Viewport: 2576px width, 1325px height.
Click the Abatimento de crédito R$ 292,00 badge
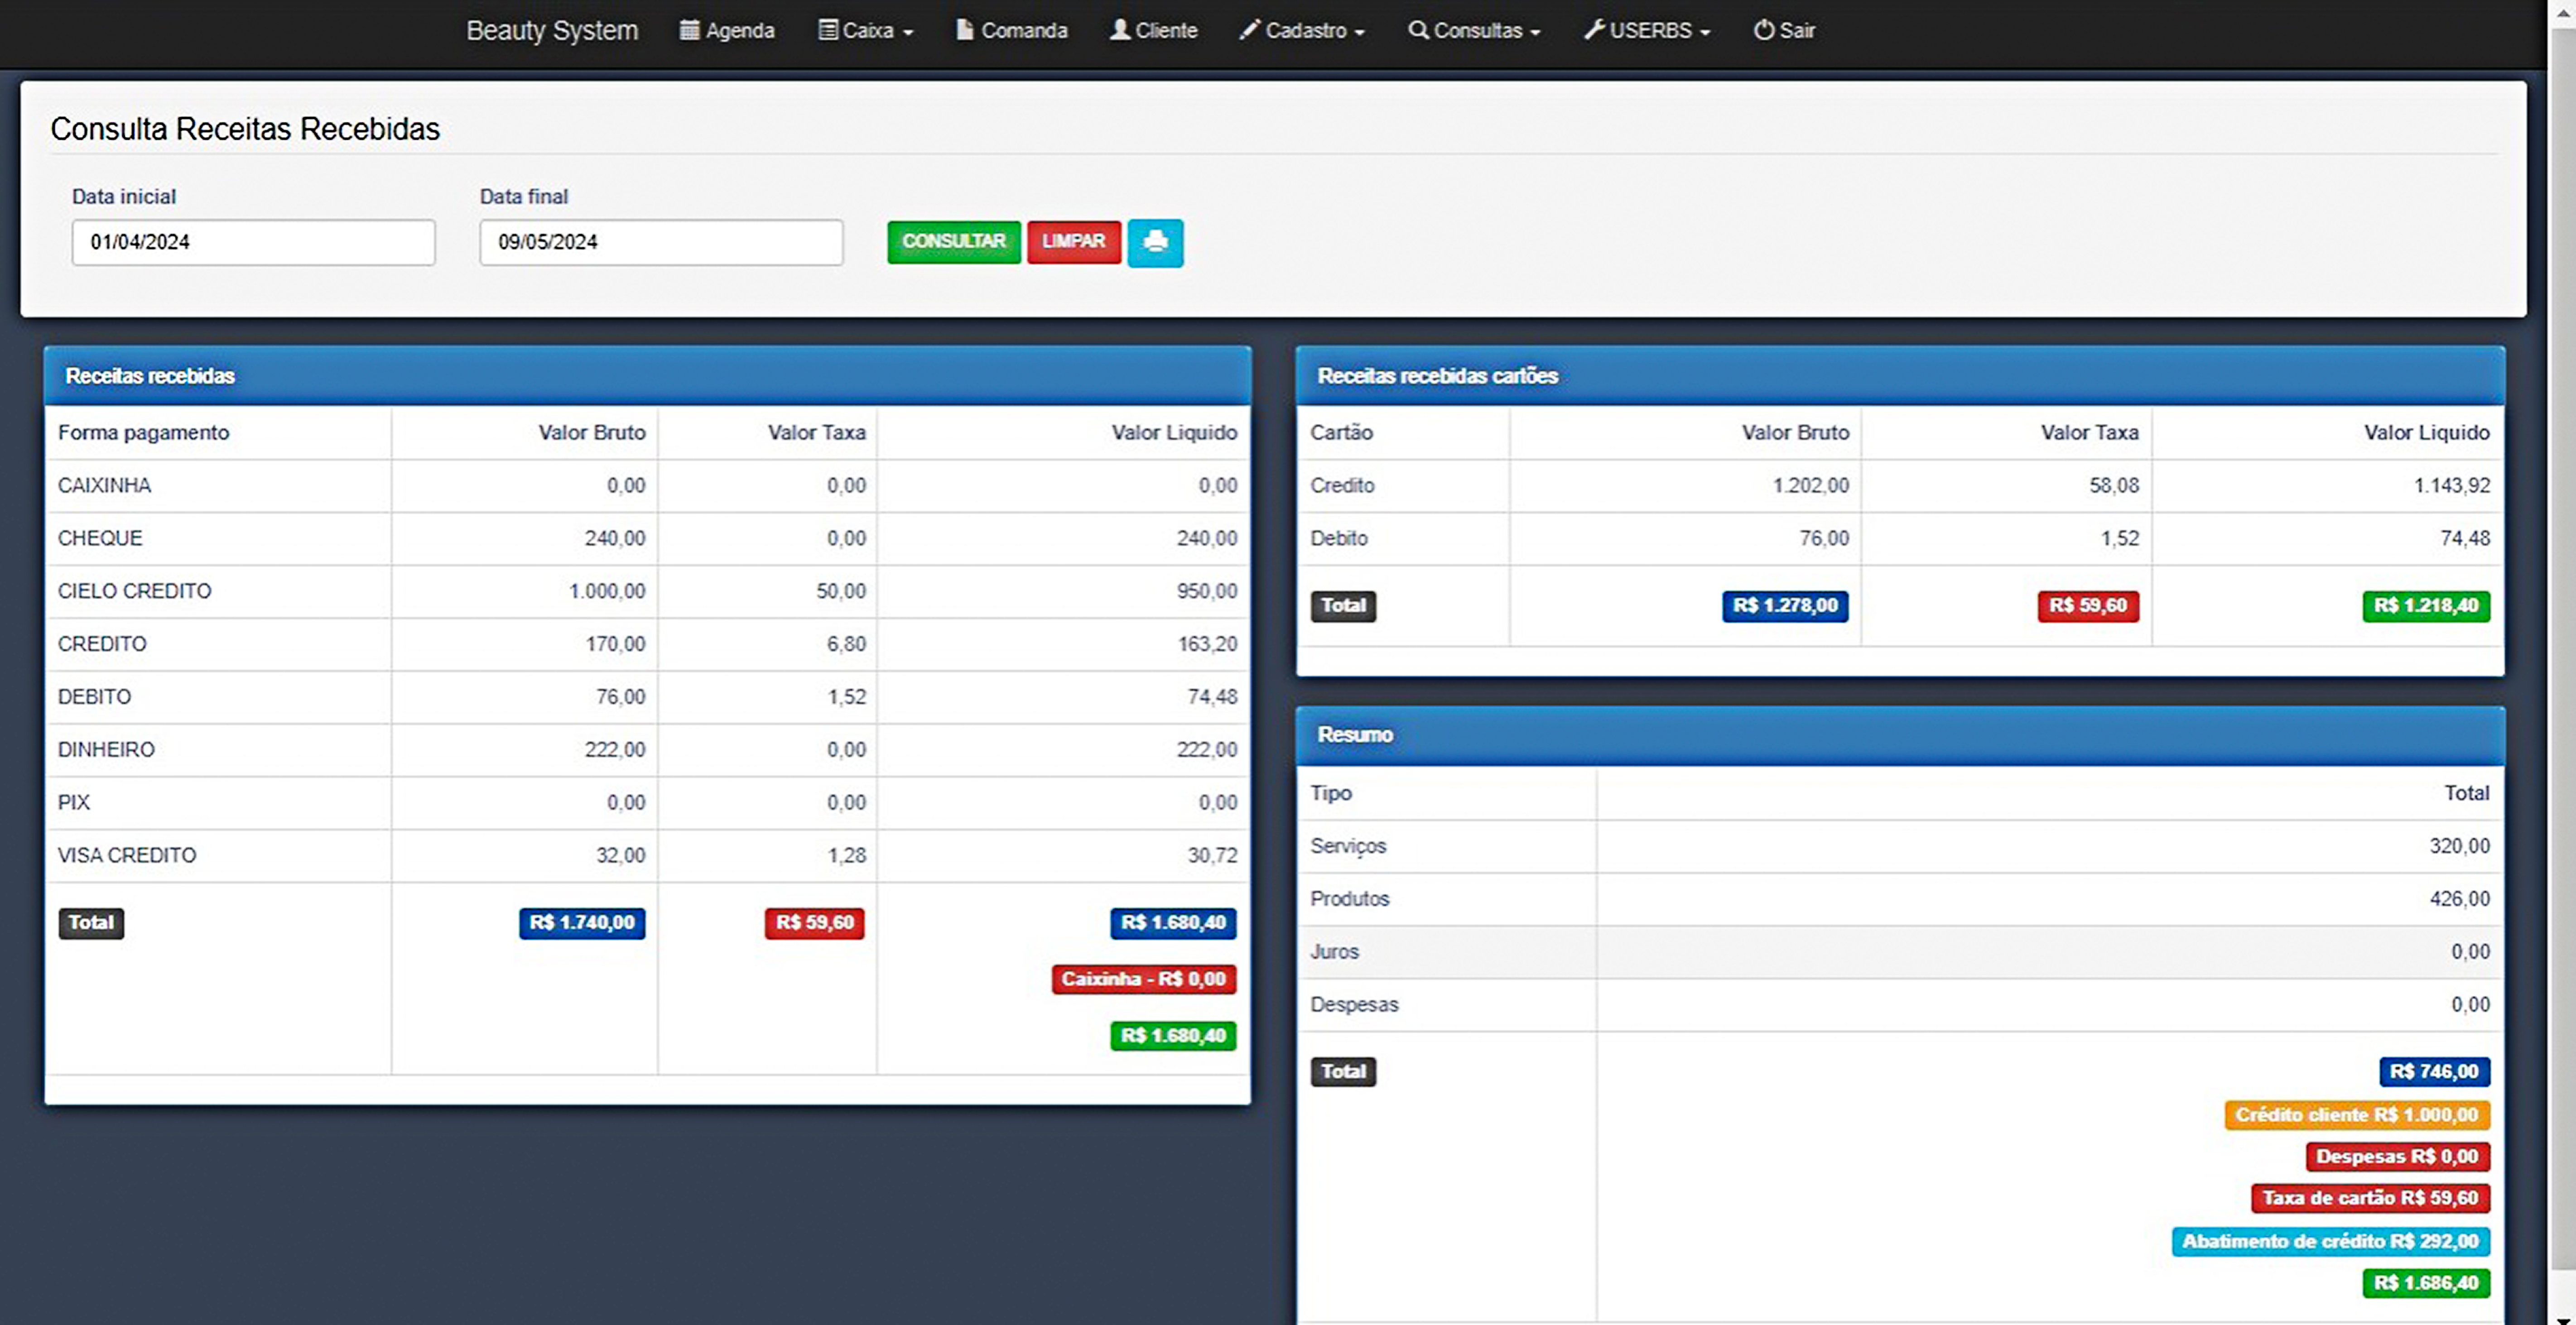tap(2330, 1242)
